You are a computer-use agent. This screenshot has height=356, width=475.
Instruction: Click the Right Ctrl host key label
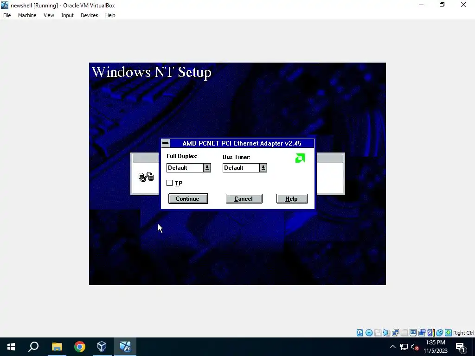[x=464, y=333]
